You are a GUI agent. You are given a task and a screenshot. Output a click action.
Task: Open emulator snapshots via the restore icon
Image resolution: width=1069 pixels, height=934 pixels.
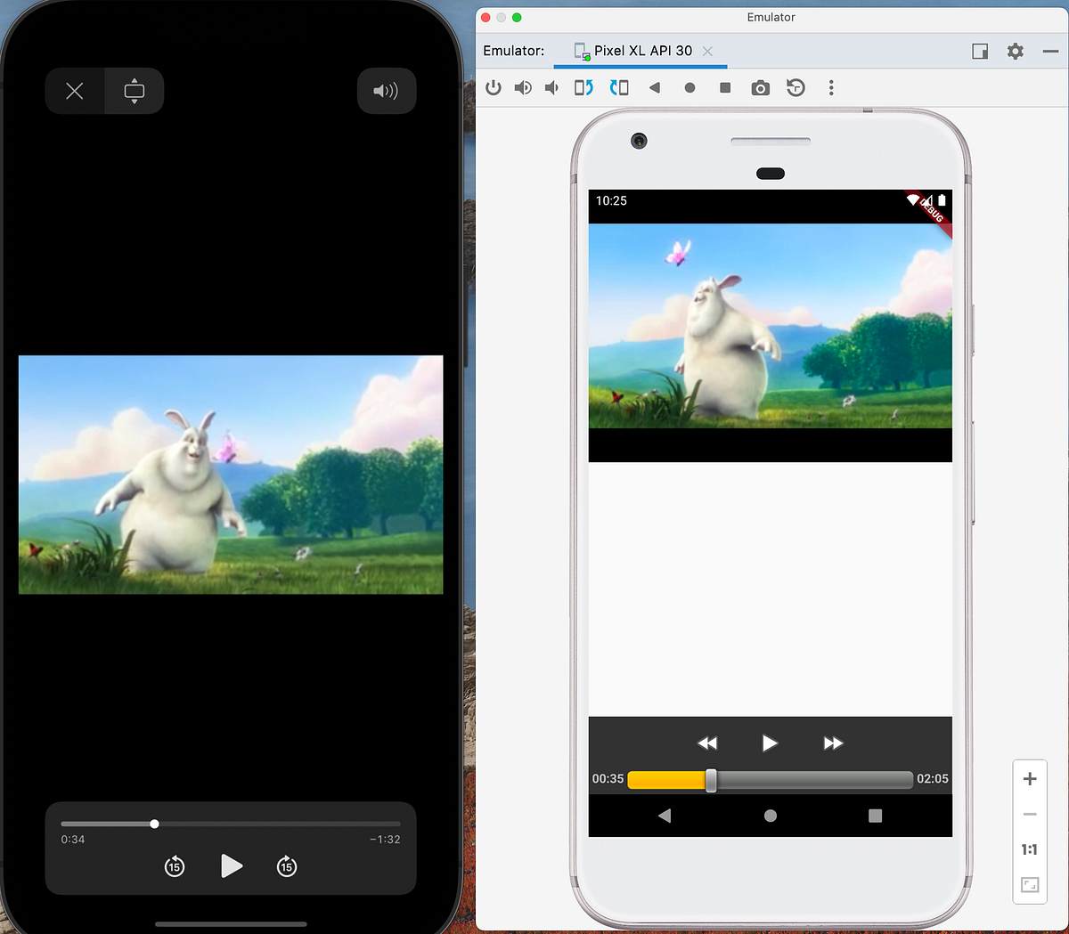pyautogui.click(x=796, y=87)
